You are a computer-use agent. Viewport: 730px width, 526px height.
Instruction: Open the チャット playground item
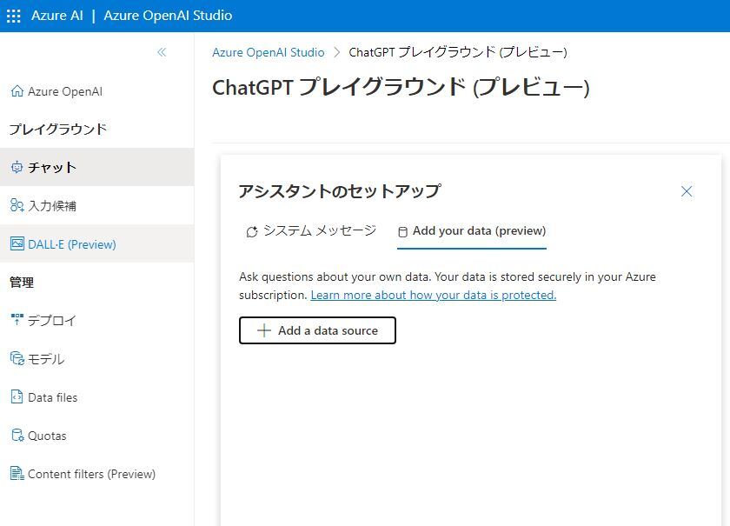(52, 167)
